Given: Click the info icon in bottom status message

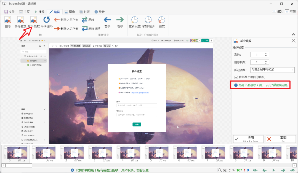Looking at the screenshot, I should (72, 170).
